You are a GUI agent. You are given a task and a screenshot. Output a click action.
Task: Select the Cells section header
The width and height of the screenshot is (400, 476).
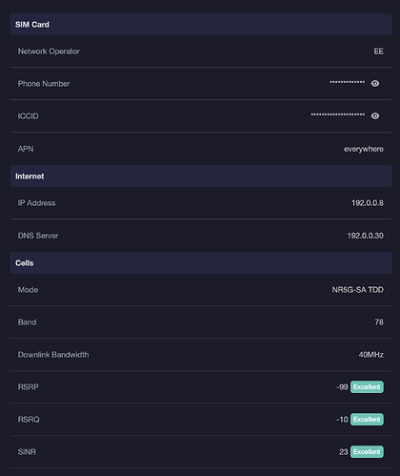[x=201, y=263]
